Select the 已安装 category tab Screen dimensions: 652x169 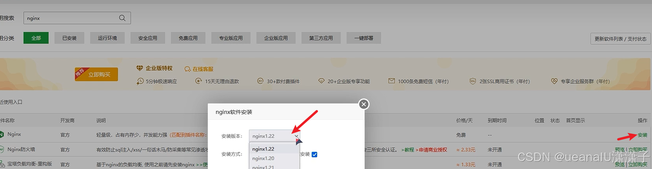pyautogui.click(x=69, y=38)
